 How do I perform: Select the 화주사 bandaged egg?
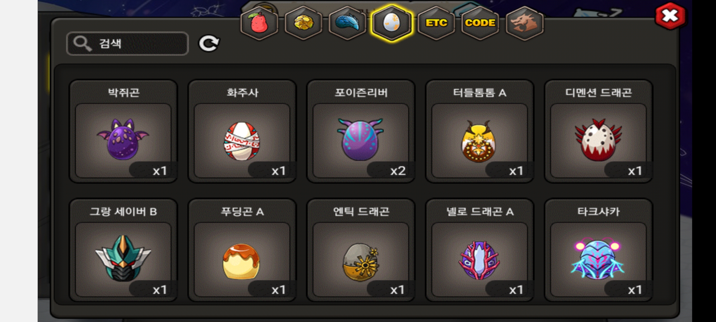tap(242, 131)
